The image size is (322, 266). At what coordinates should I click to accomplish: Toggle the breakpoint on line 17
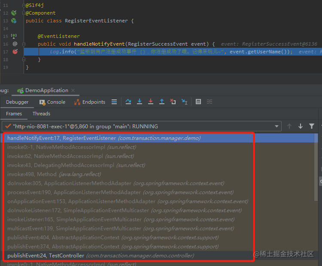[x=15, y=52]
